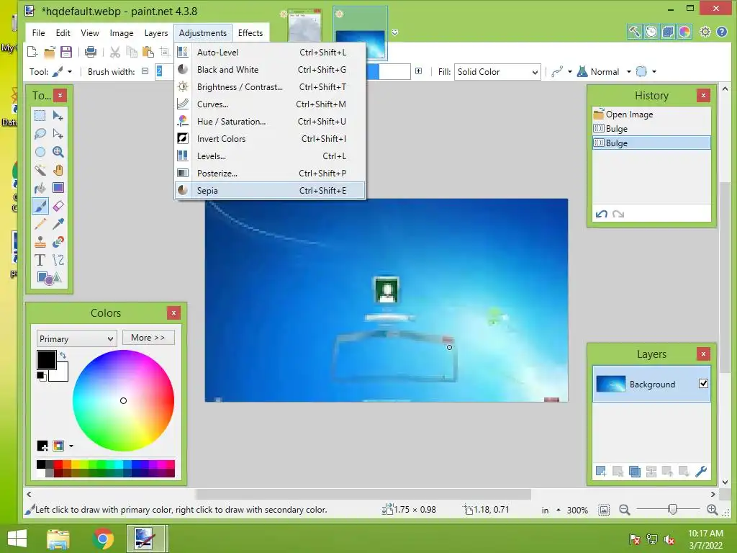Image resolution: width=737 pixels, height=553 pixels.
Task: Select the Pan hand tool
Action: pos(58,170)
